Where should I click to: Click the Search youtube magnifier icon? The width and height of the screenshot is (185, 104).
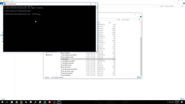[182, 6]
